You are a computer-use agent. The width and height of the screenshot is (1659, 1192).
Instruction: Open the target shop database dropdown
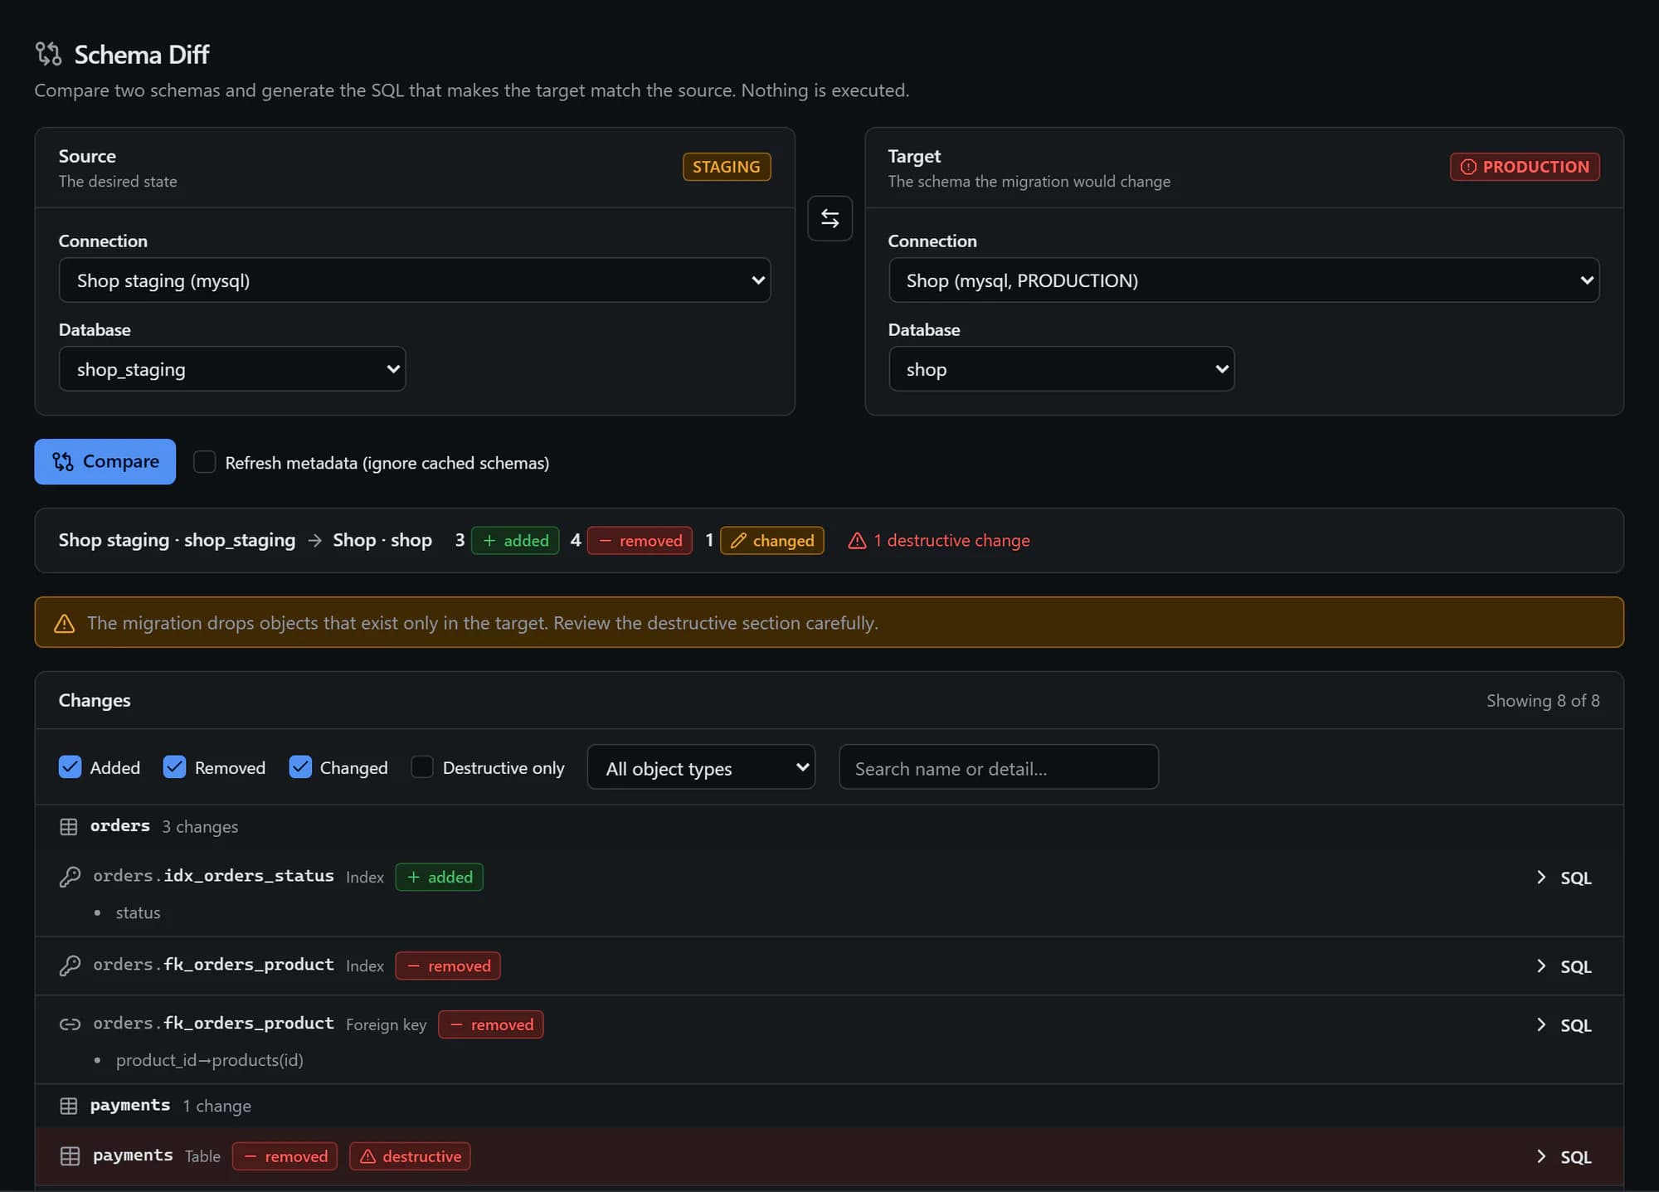coord(1061,369)
